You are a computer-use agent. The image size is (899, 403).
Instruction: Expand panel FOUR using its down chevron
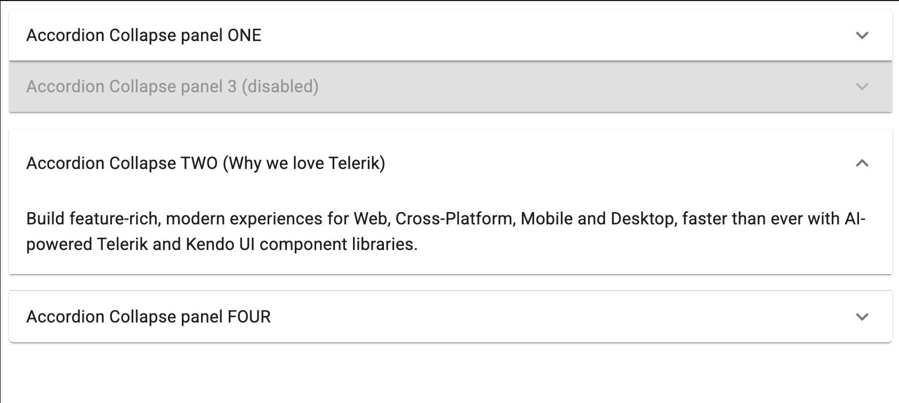862,317
